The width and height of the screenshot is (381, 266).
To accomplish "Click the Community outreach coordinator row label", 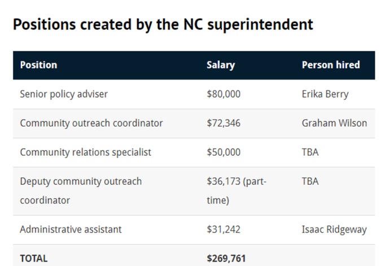I will [91, 123].
